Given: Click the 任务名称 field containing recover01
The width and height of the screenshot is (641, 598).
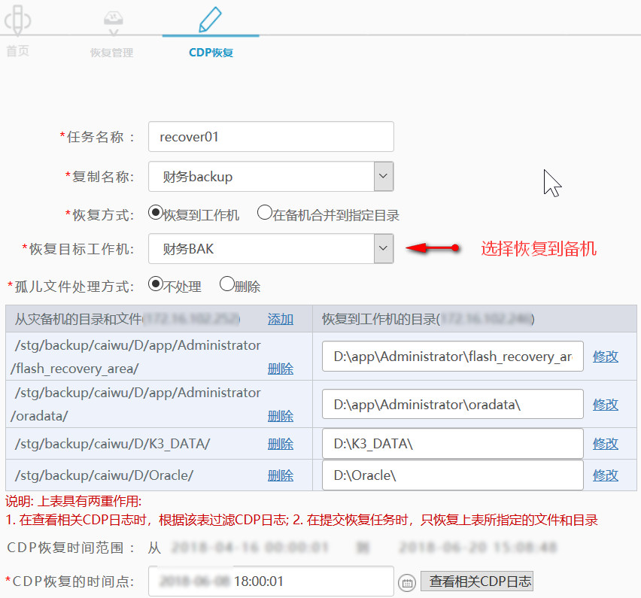Looking at the screenshot, I should pos(271,137).
